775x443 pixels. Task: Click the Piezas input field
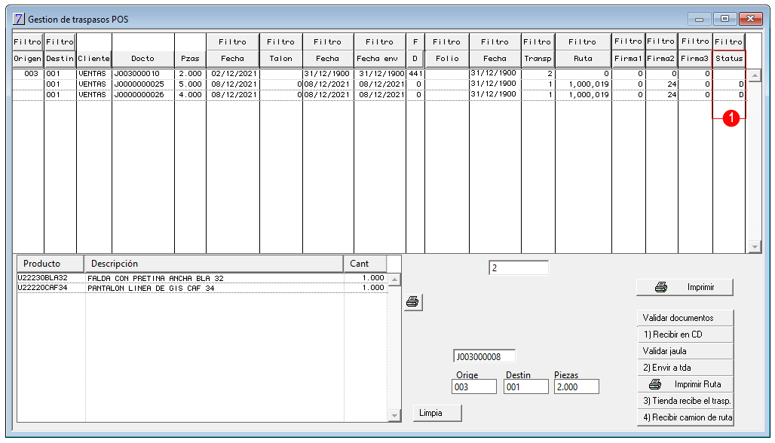pos(576,386)
